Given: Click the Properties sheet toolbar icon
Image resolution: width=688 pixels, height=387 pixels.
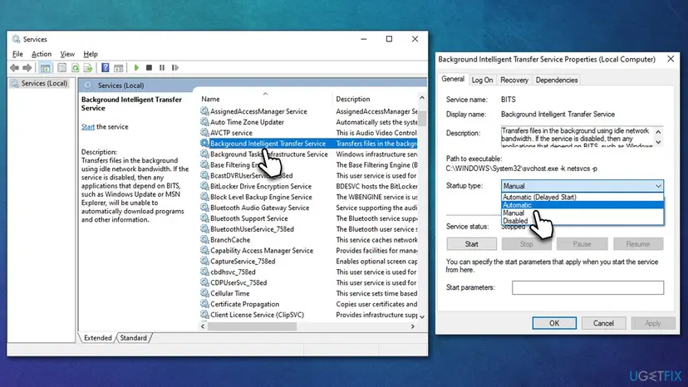Looking at the screenshot, I should pyautogui.click(x=61, y=67).
